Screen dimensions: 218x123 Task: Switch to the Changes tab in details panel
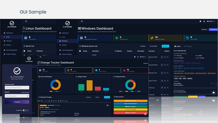point(188,46)
